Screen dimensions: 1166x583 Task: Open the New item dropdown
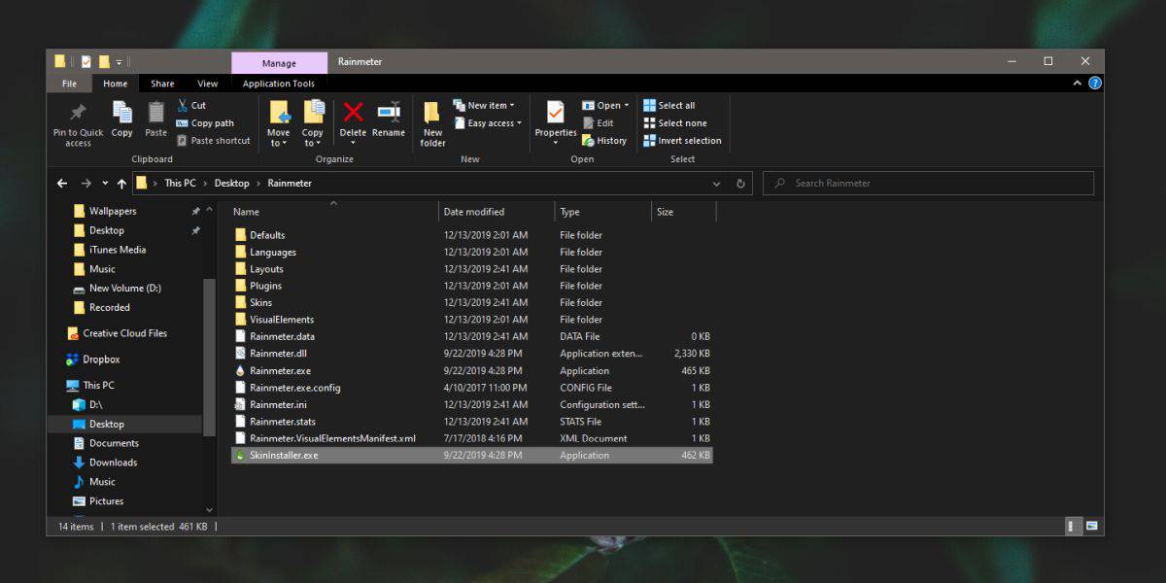click(483, 106)
